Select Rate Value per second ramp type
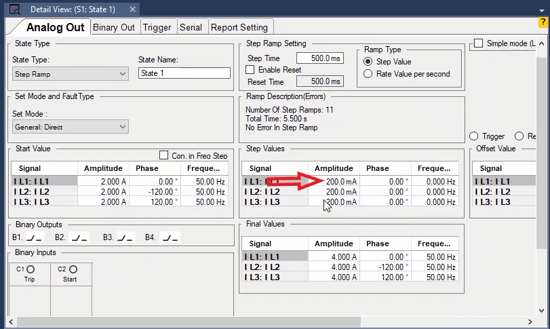Viewport: 550px width, 329px height. tap(368, 74)
